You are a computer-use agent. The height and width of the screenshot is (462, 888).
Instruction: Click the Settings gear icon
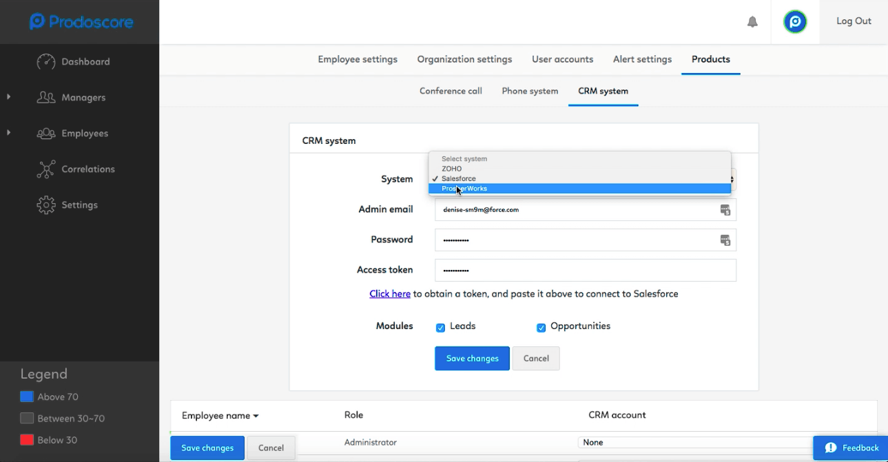[x=46, y=205]
